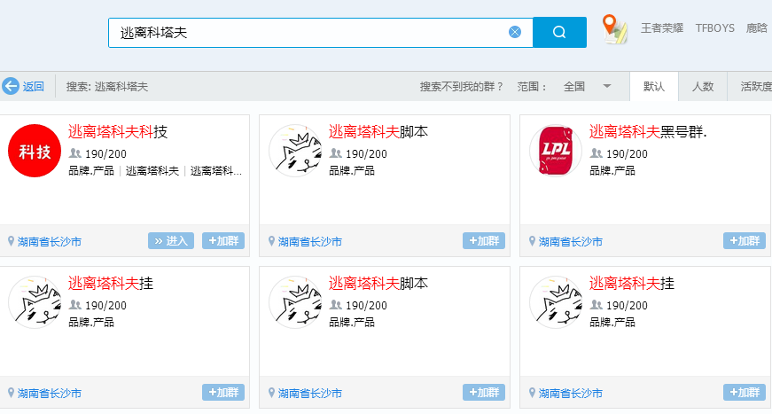
Task: Click 返回 to go back
Action: [34, 87]
